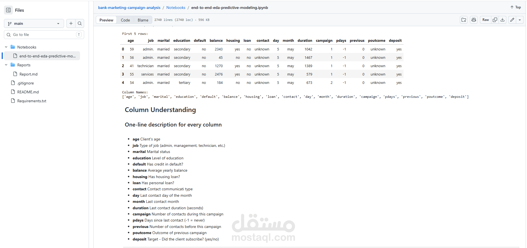This screenshot has width=527, height=248.
Task: Collapse the Reports folder chevron
Action: pyautogui.click(x=6, y=65)
